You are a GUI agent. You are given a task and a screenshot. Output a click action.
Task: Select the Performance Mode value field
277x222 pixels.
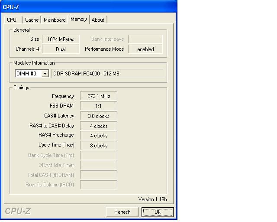pos(145,49)
